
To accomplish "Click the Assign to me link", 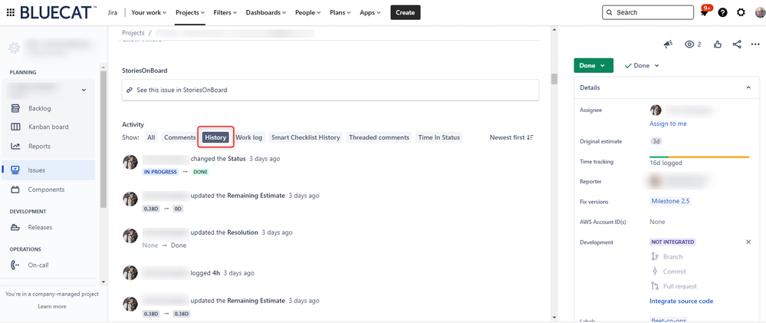I will pos(668,124).
